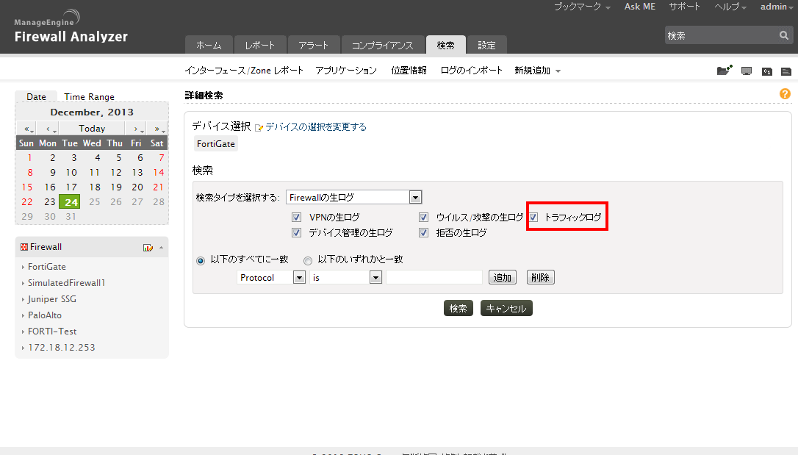Go to previous year in calendar
The width and height of the screenshot is (798, 455).
(x=29, y=129)
